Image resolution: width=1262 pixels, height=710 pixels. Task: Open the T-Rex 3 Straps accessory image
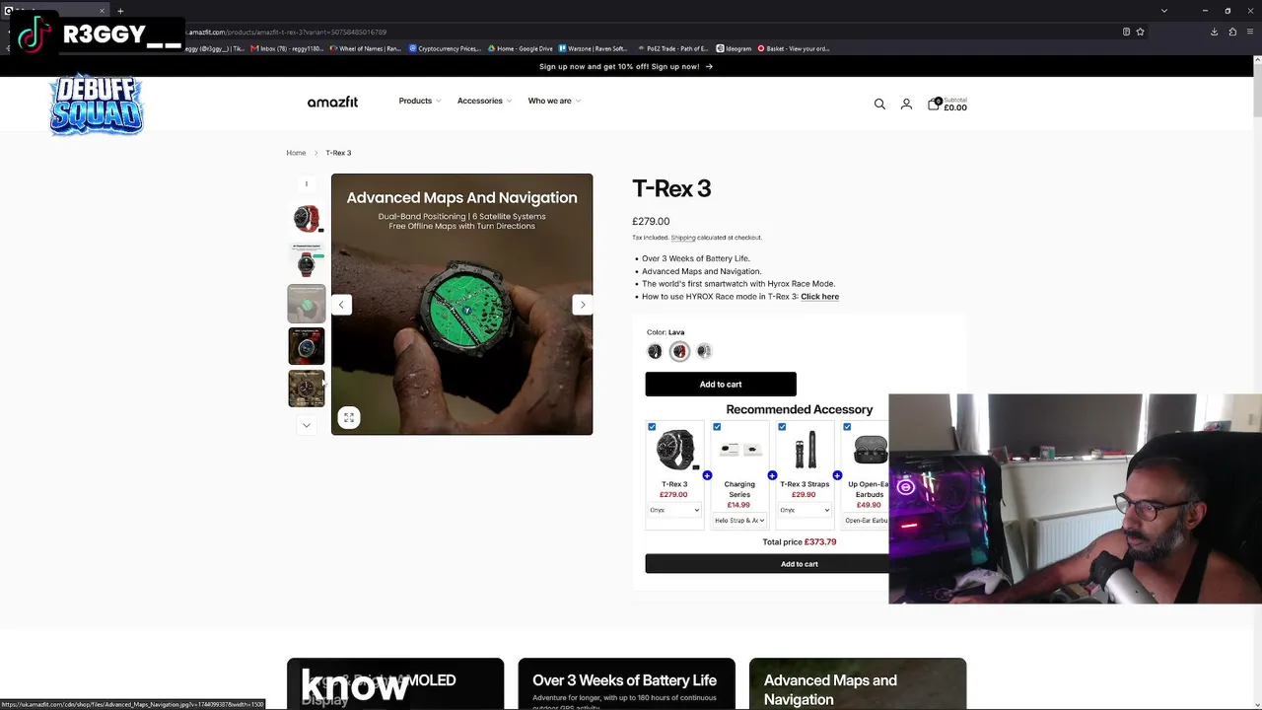point(805,450)
